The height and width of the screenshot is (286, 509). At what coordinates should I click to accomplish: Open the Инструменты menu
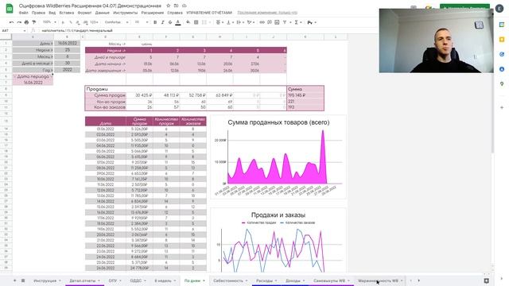coord(126,13)
